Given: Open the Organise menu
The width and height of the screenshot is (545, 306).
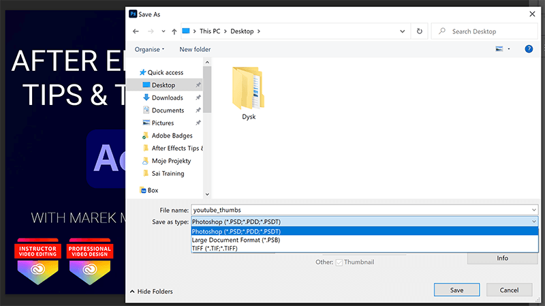Looking at the screenshot, I should pyautogui.click(x=149, y=49).
